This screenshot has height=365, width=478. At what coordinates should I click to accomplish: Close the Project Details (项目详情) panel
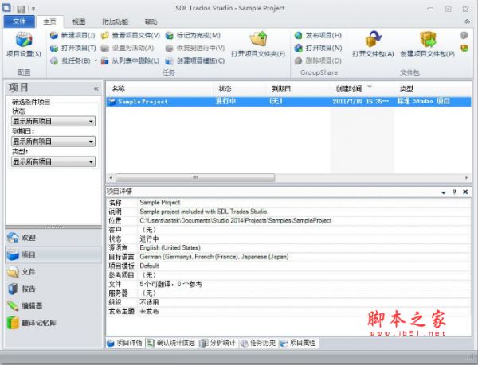click(x=465, y=192)
